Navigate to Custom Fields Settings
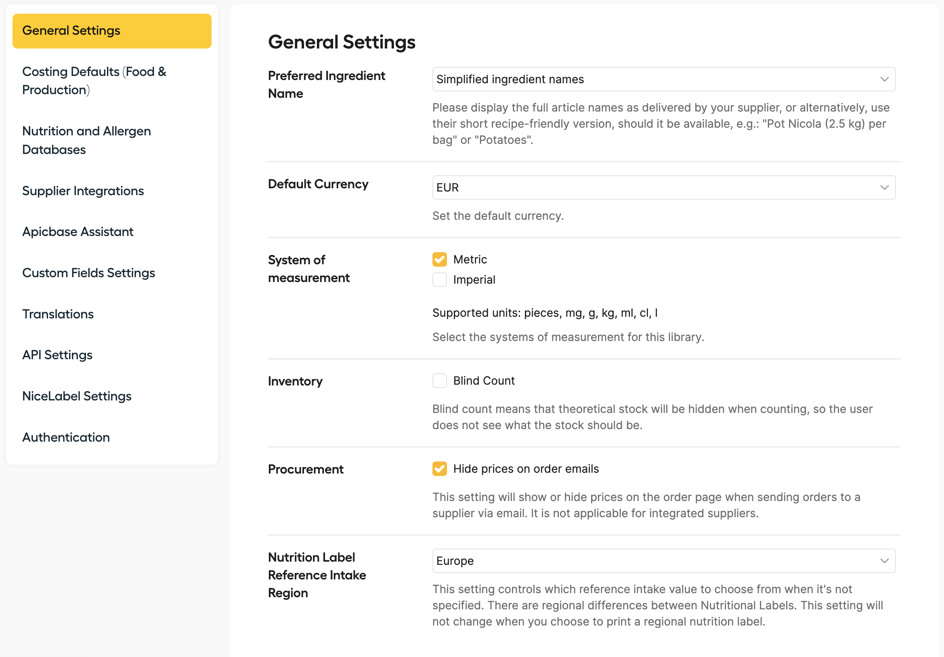Viewport: 944px width, 657px height. click(88, 273)
